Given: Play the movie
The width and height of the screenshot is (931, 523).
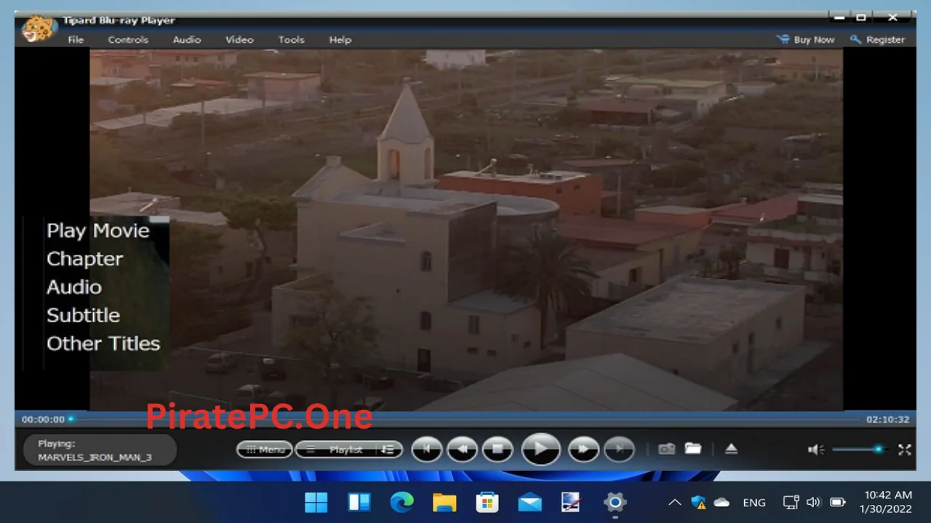Looking at the screenshot, I should (x=540, y=450).
